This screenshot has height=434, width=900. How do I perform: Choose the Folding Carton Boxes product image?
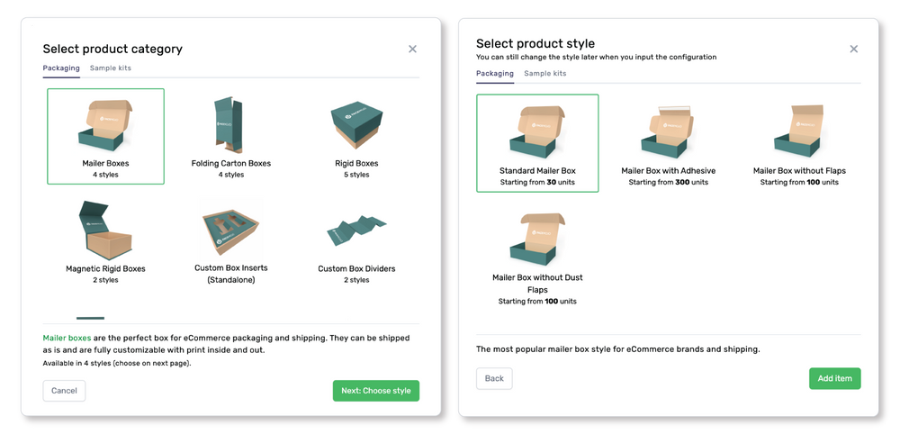tap(230, 126)
